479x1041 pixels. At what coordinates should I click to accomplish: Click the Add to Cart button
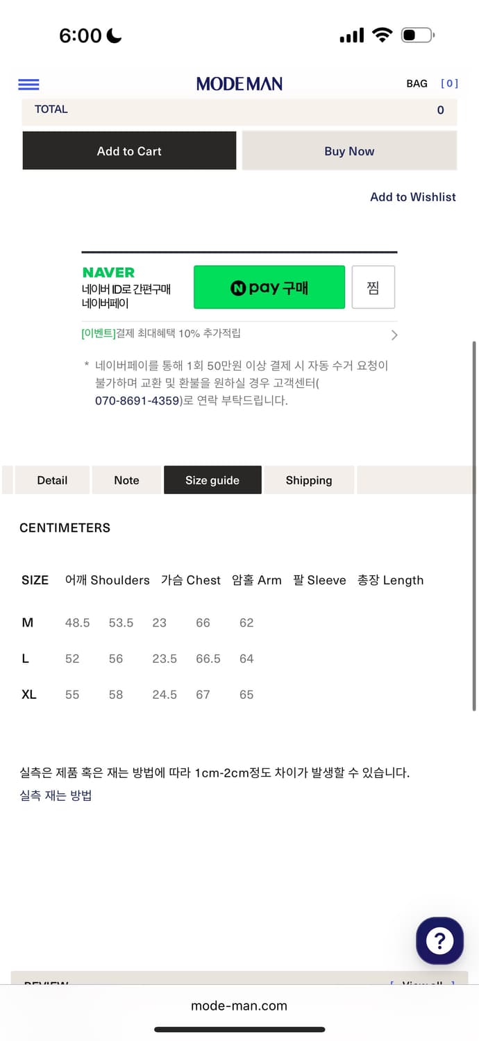129,151
